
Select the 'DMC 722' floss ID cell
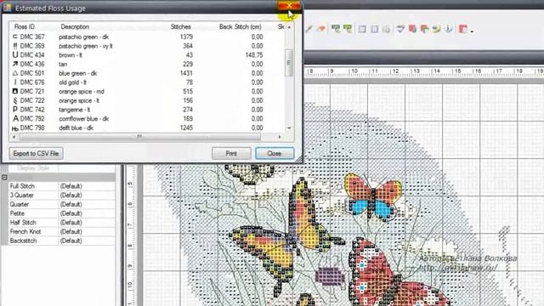(32, 100)
